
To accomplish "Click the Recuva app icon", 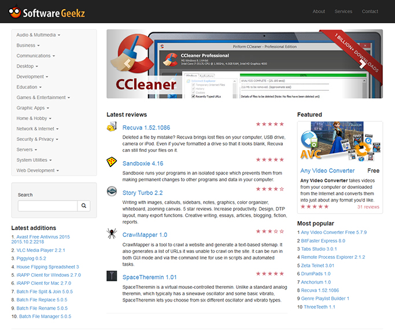I will (112, 127).
